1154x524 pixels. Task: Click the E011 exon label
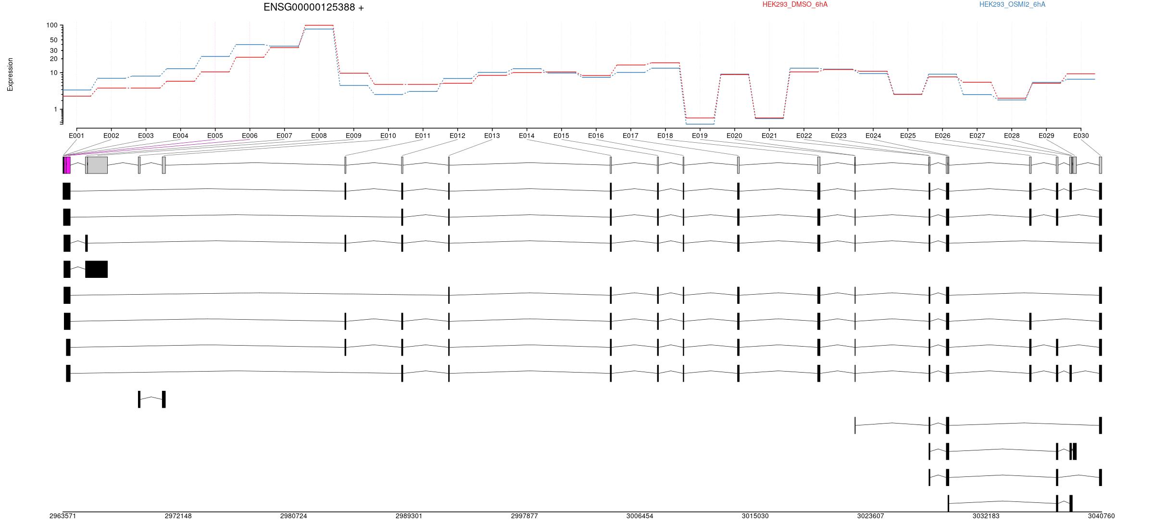coord(423,136)
